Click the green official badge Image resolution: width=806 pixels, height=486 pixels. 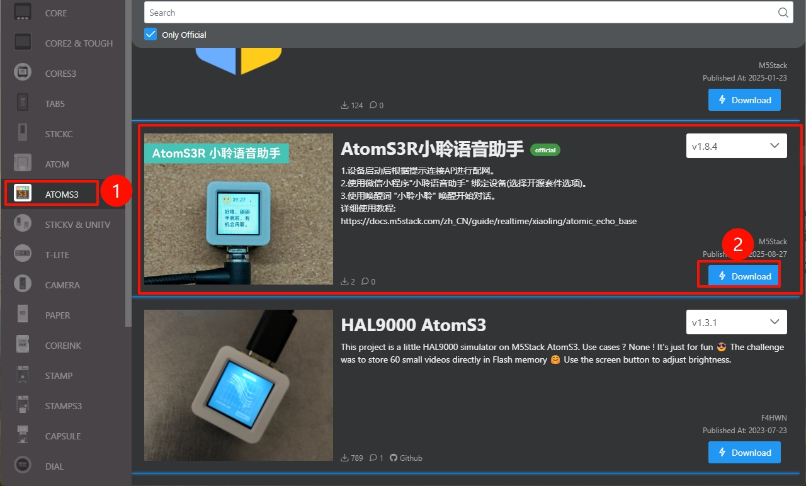pyautogui.click(x=545, y=150)
